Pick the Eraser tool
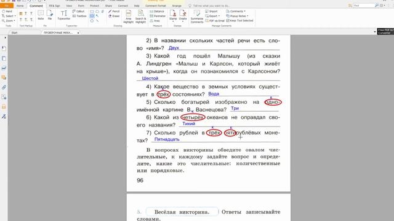Image resolution: width=394 pixels, height=221 pixels. [x=114, y=16]
